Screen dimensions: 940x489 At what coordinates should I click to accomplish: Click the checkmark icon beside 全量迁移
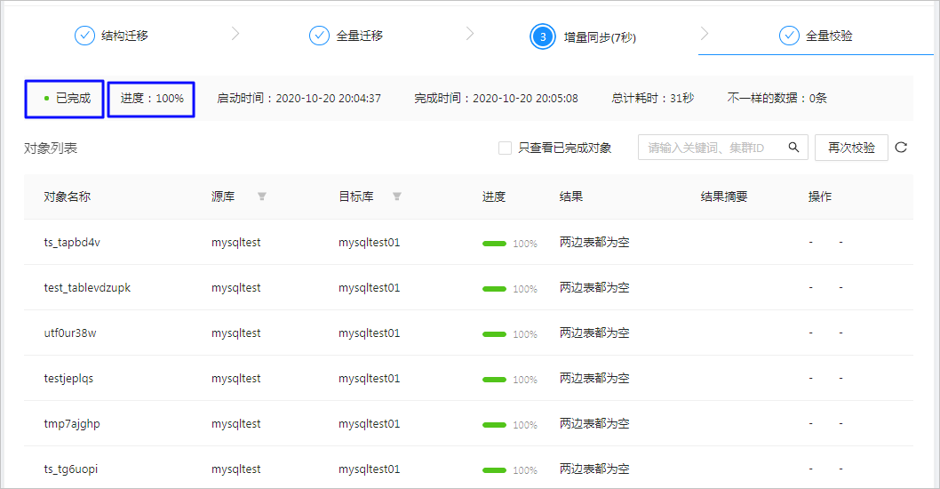click(319, 36)
